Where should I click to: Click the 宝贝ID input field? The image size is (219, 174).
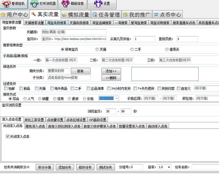(74, 39)
